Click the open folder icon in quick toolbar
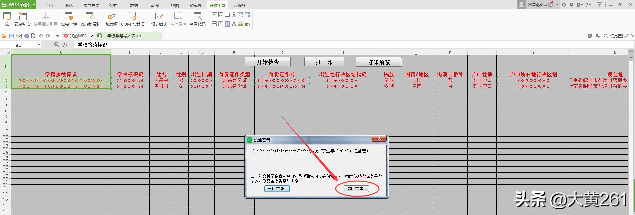This screenshot has width=635, height=215. click(4, 36)
